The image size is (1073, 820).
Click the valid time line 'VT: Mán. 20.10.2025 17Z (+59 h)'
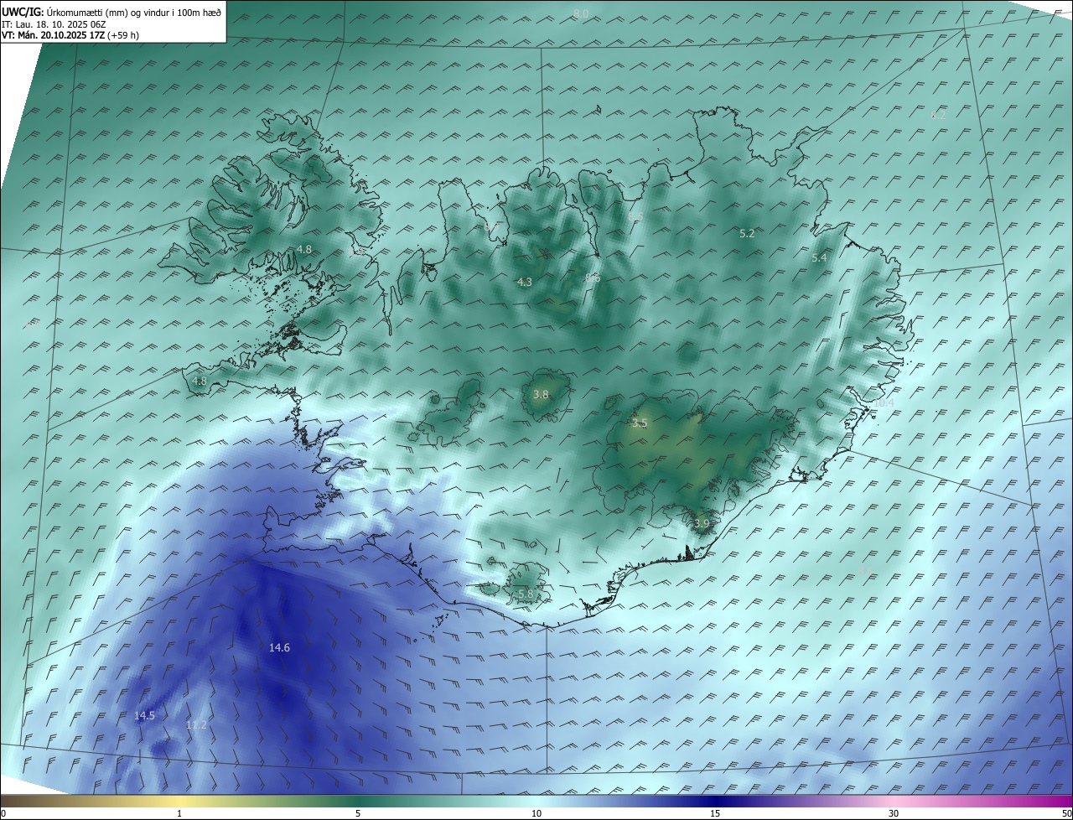pos(70,35)
